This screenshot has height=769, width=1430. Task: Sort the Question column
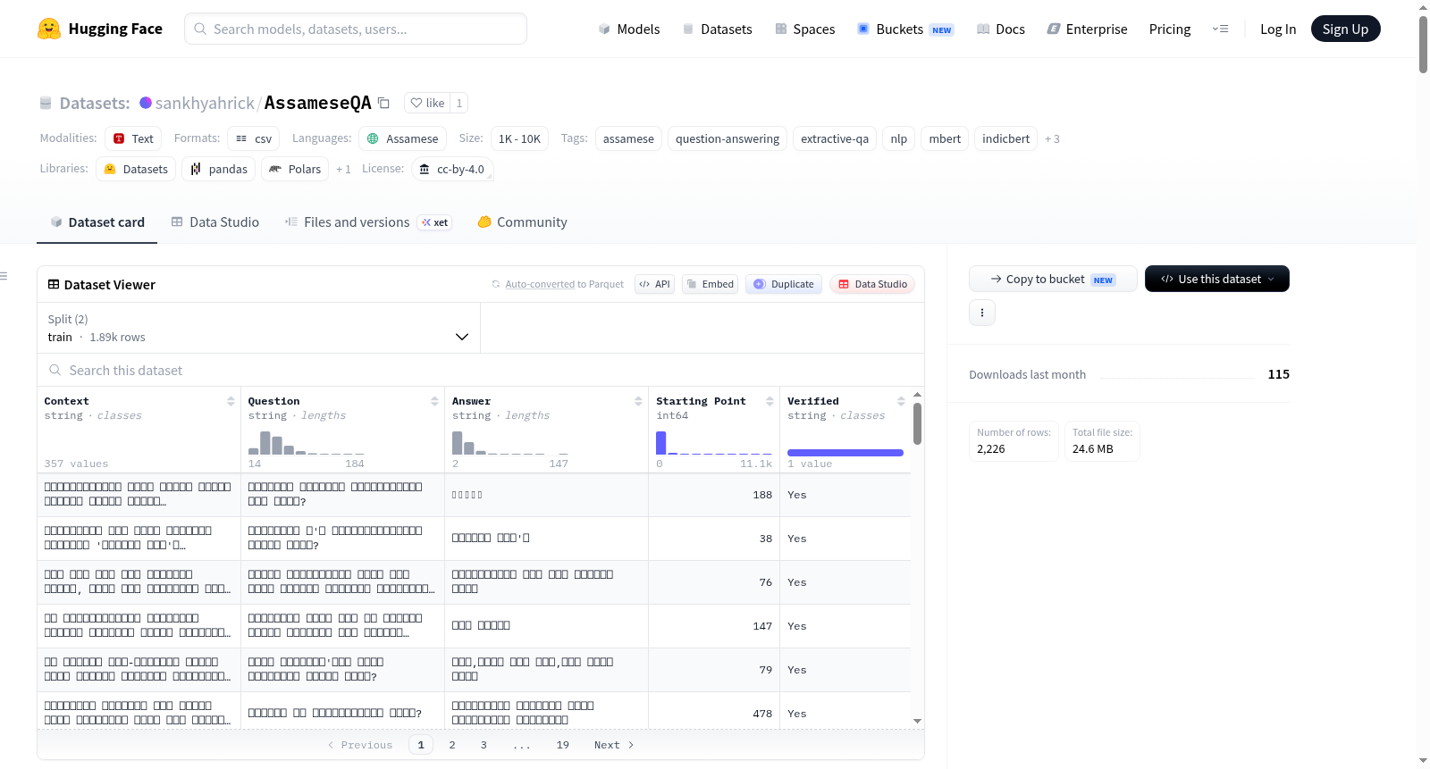(x=434, y=401)
